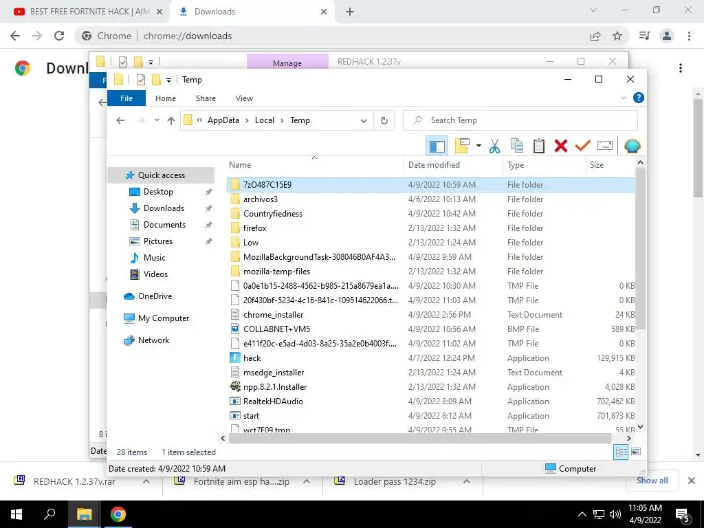Open Explorer help question mark icon
Image resolution: width=704 pixels, height=528 pixels.
638,98
